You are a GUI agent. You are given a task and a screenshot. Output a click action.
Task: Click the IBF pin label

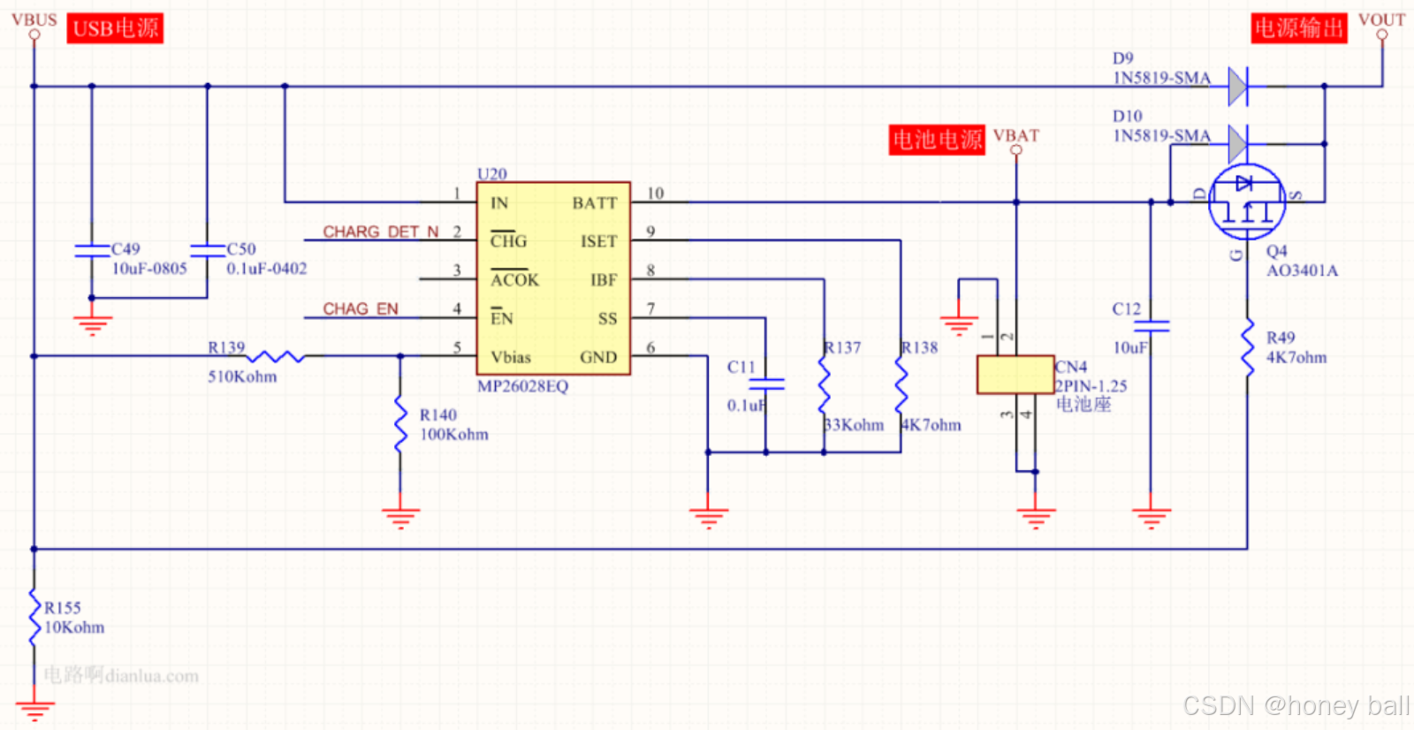[604, 280]
